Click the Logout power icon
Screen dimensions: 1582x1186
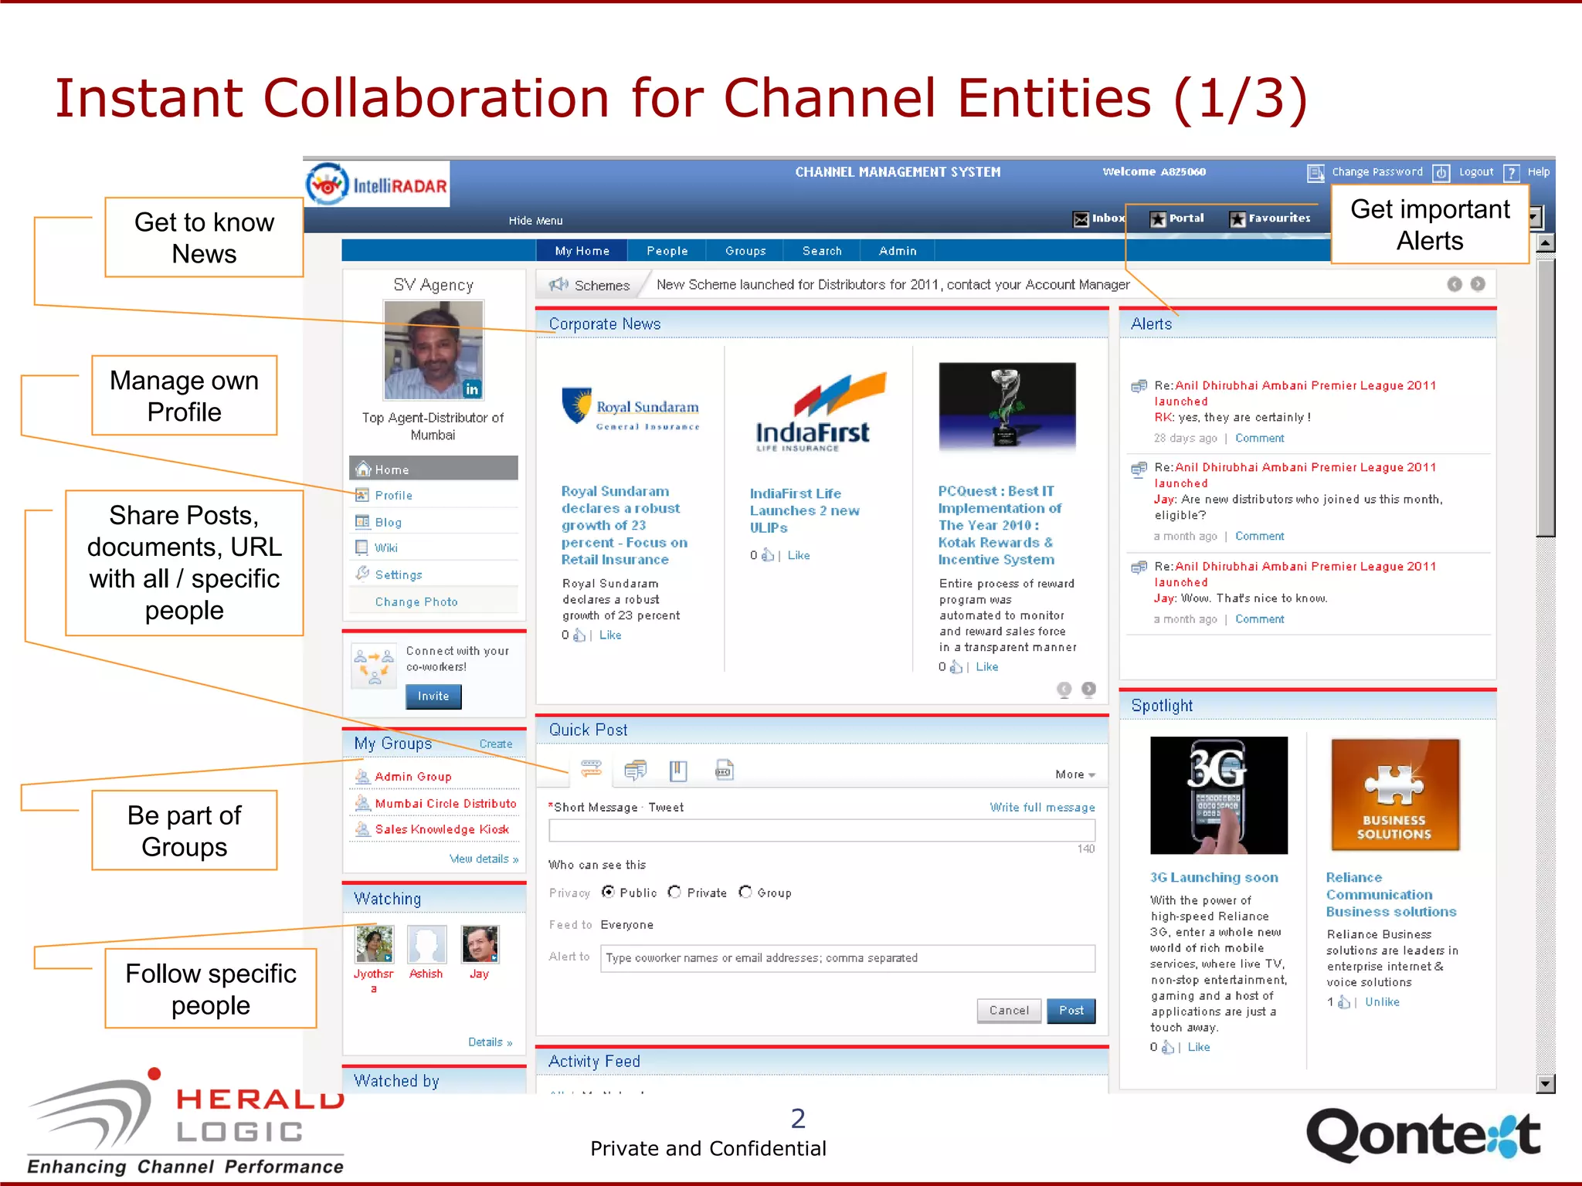pos(1441,173)
